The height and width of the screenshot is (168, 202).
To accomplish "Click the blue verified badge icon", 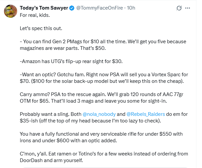I will pos(71,8).
